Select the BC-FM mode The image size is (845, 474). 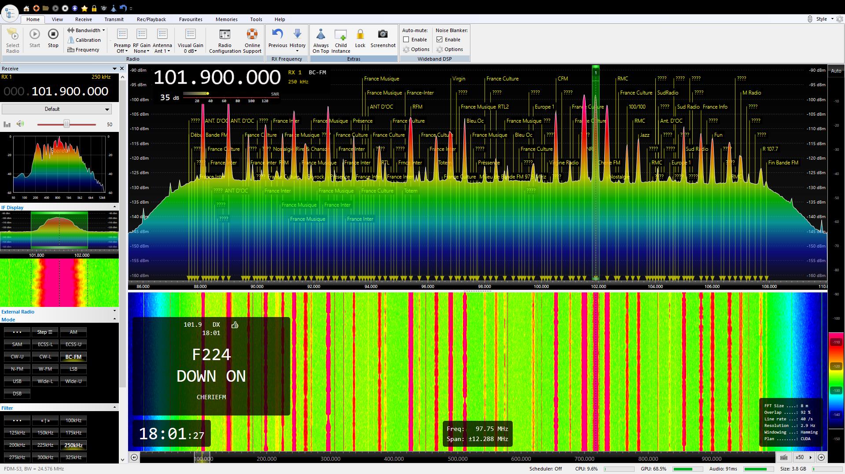coord(73,357)
